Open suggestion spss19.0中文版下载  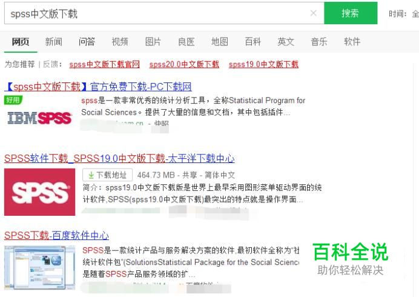(x=263, y=64)
